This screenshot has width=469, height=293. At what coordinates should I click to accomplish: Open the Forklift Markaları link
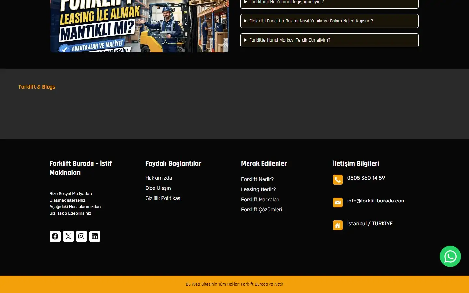click(x=260, y=200)
